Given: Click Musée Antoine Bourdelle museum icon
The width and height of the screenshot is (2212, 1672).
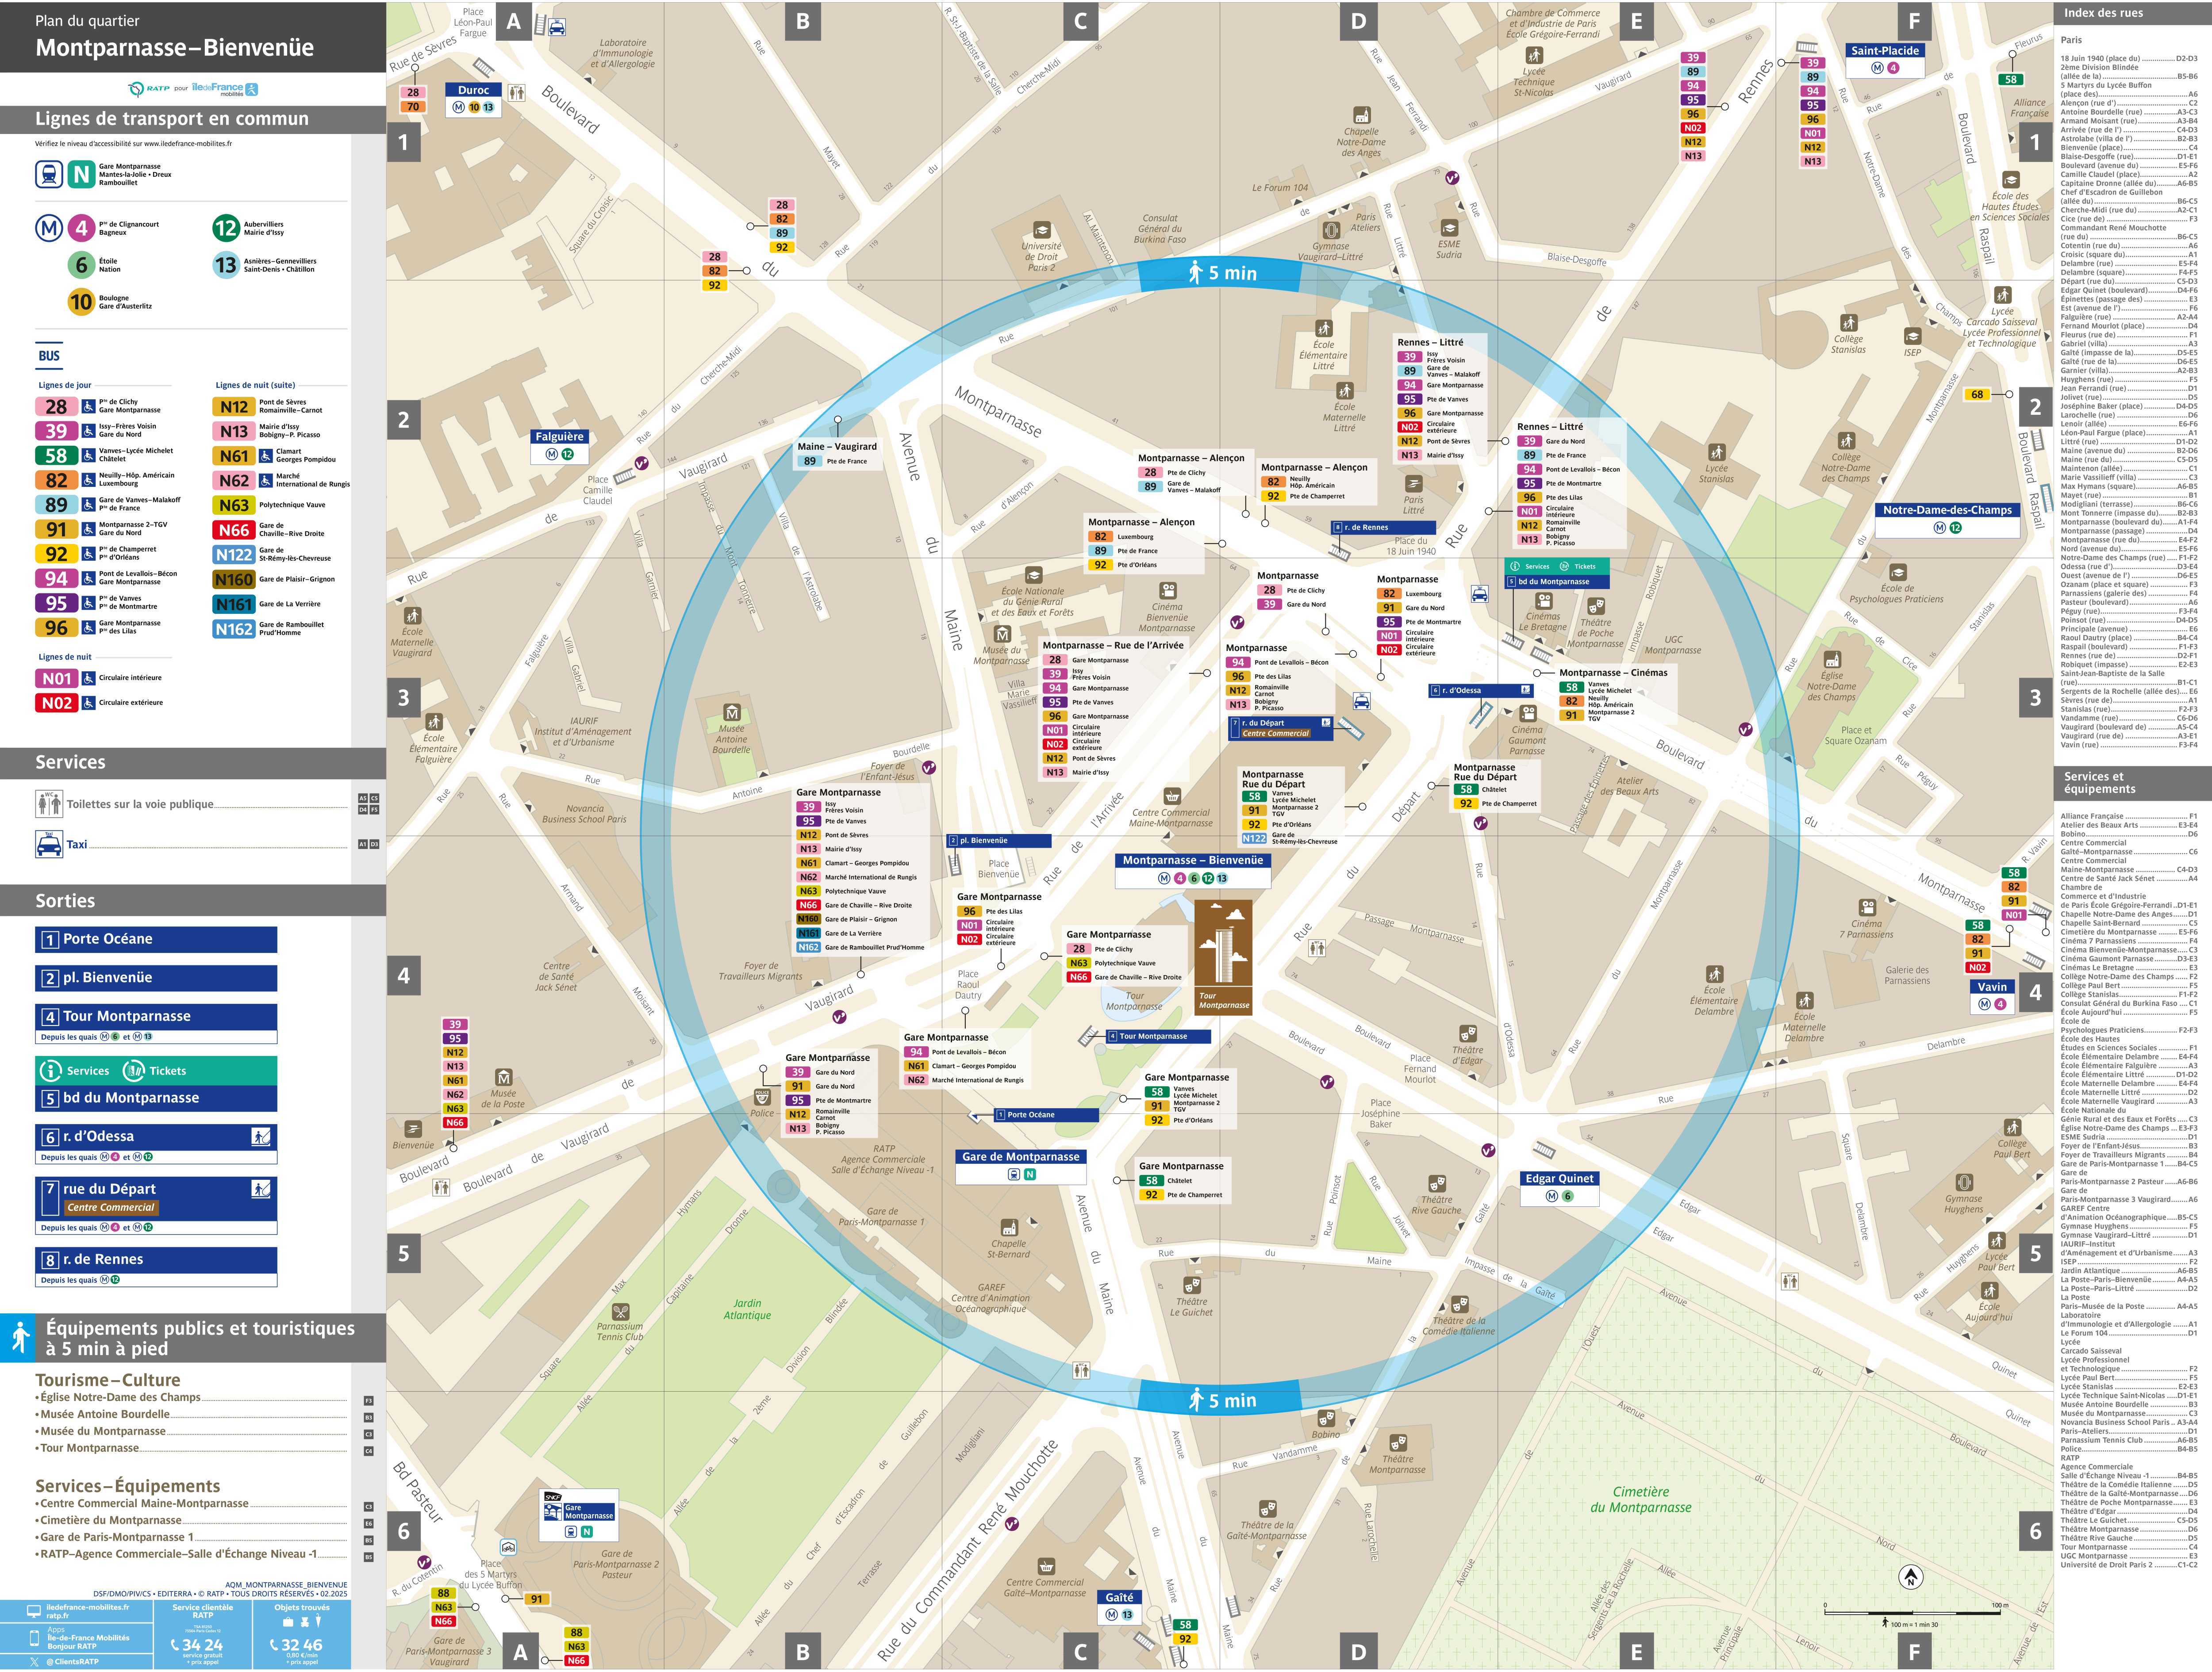Looking at the screenshot, I should click(732, 712).
